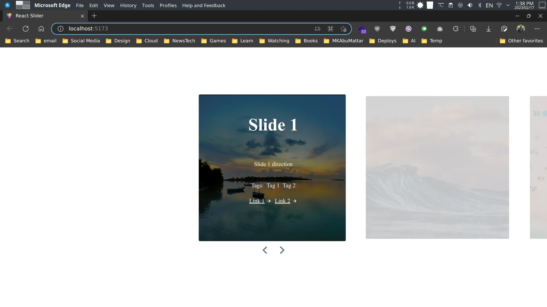Click the partially visible second slide

point(437,167)
